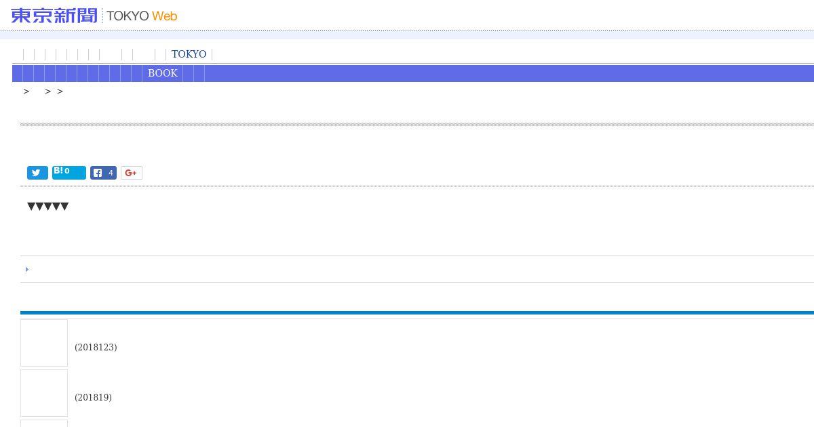Viewport: 814px width, 427px height.
Task: Open the BOOK tab in blue menu bar
Action: coord(163,73)
